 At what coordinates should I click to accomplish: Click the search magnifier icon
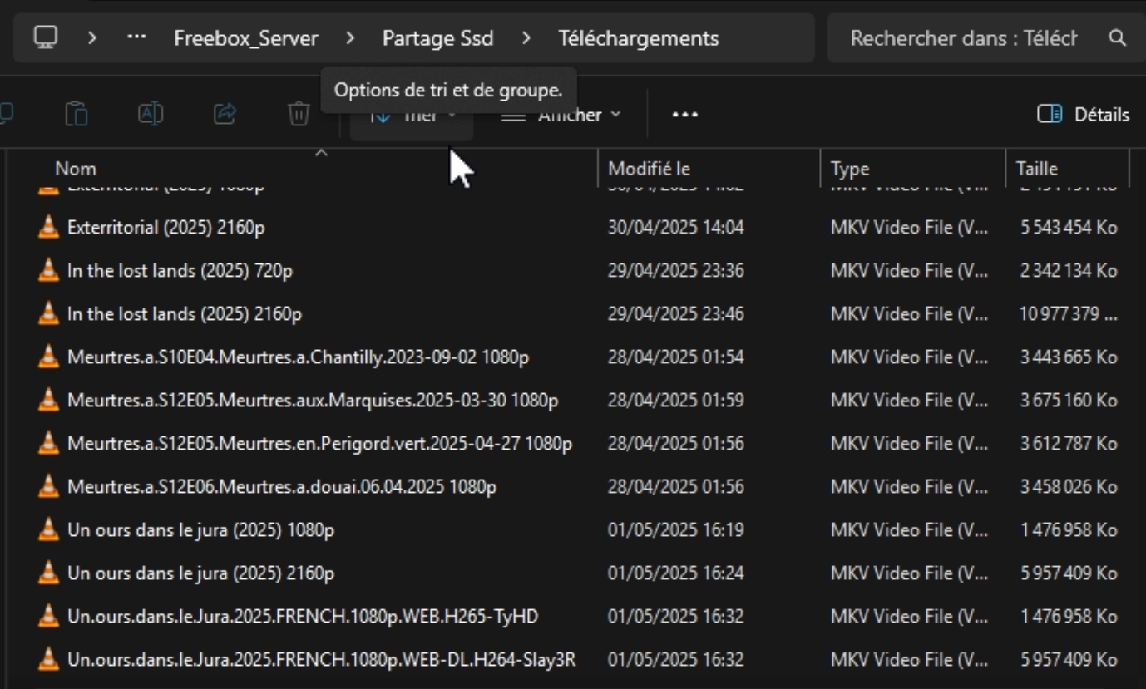point(1117,38)
